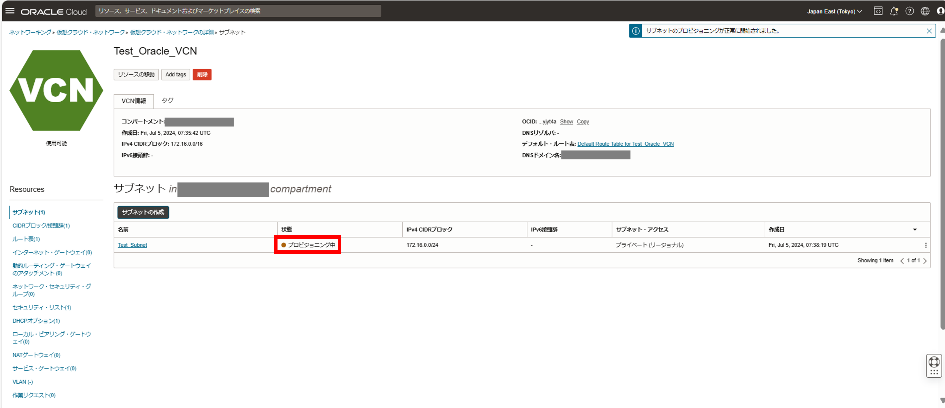Switch to the VCN情報 tab
945x408 pixels.
coord(134,101)
